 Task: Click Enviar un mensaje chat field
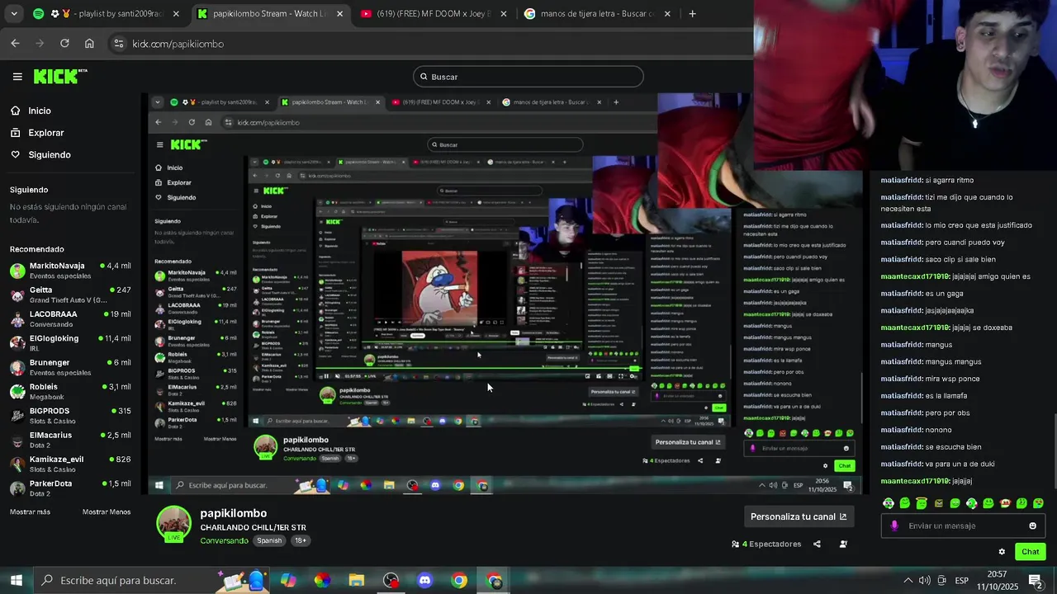(962, 526)
